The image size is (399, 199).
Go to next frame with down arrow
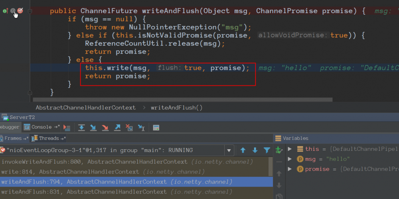[x=255, y=150]
